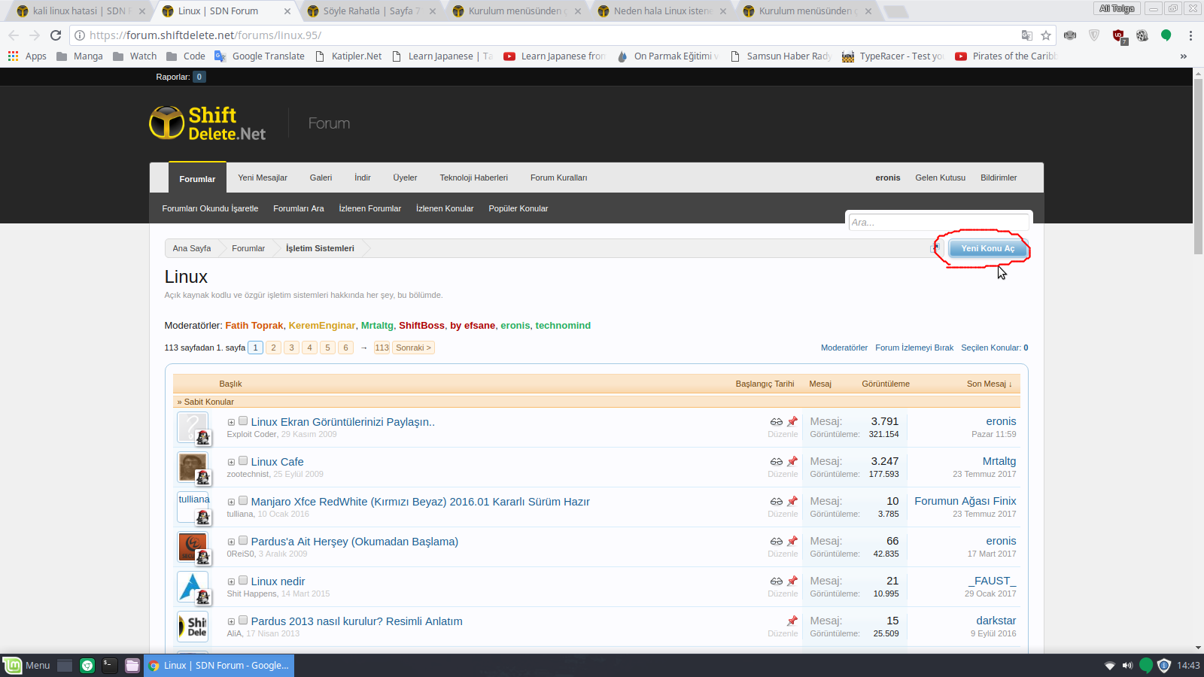Click Forumları Okundu İşaretle link
Viewport: 1204px width, 677px height.
pos(210,208)
